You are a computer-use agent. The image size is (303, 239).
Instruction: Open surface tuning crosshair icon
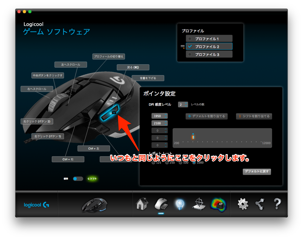click(199, 204)
